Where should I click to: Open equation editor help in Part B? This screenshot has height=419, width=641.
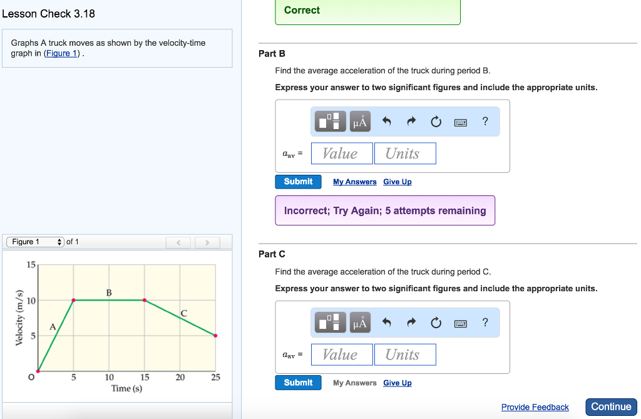click(485, 122)
